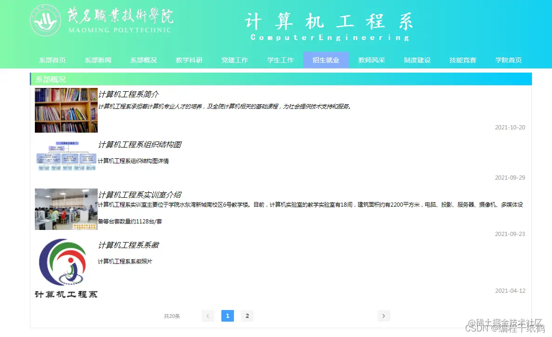
Task: Select page 1 in the pagination
Action: coord(227,316)
